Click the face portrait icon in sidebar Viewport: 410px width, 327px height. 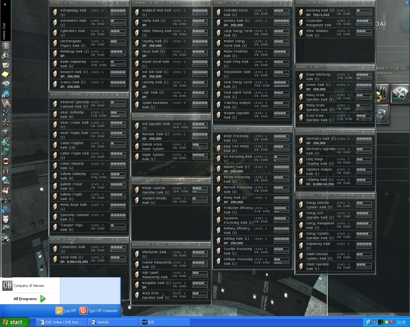(x=5, y=219)
